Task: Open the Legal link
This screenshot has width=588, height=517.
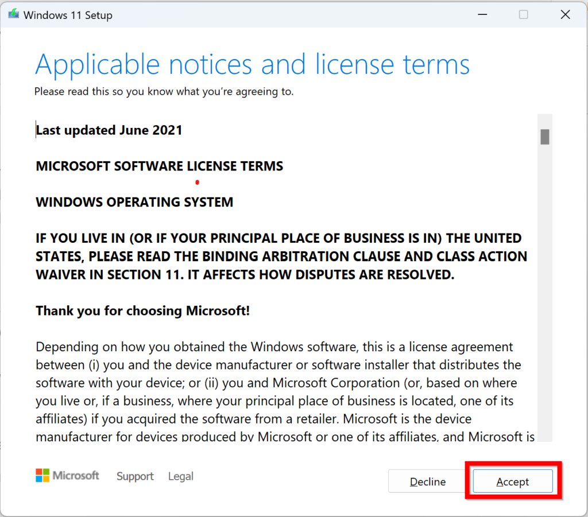Action: (x=180, y=476)
